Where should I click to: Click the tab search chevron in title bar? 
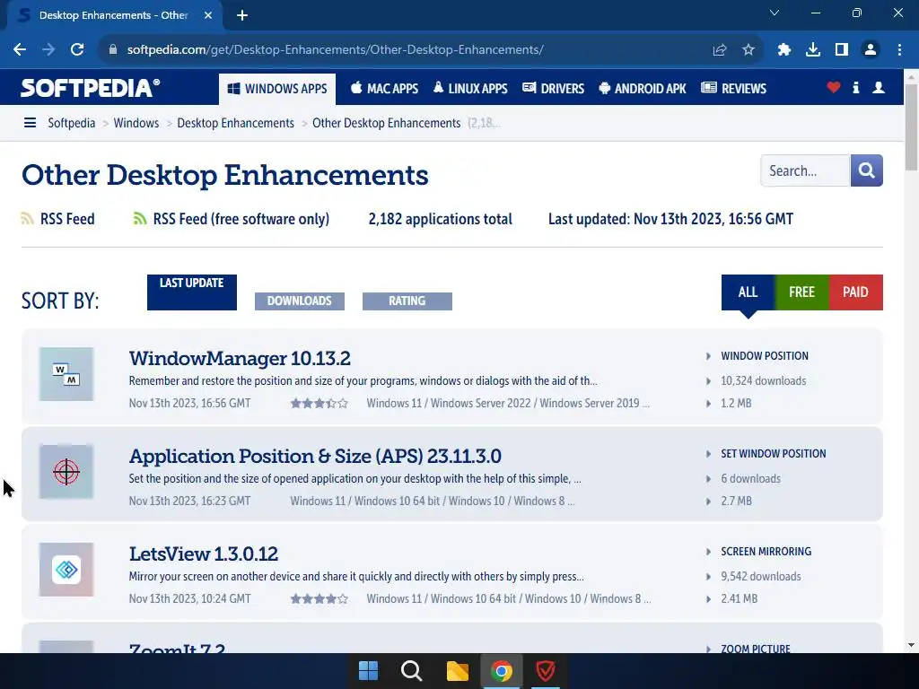click(775, 13)
